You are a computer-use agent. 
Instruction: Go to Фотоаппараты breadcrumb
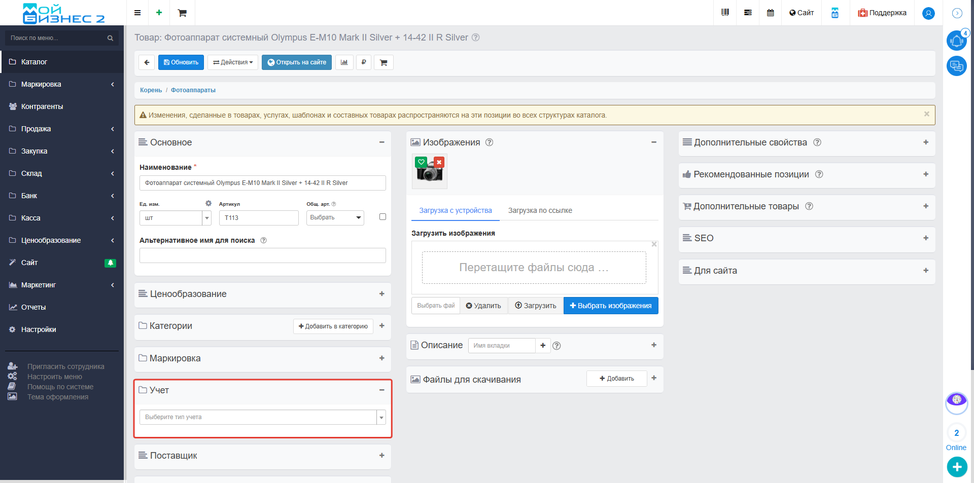click(193, 90)
